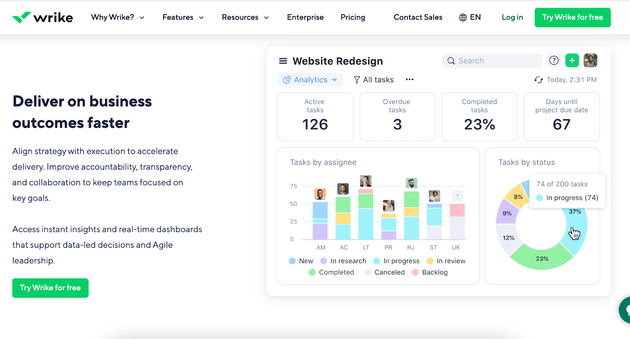Screen dimensions: 630x339
Task: Open the language globe icon
Action: (x=463, y=17)
